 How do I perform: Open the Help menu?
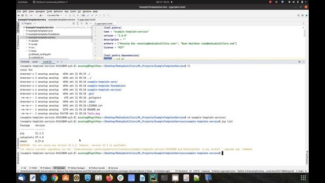coord(95,11)
